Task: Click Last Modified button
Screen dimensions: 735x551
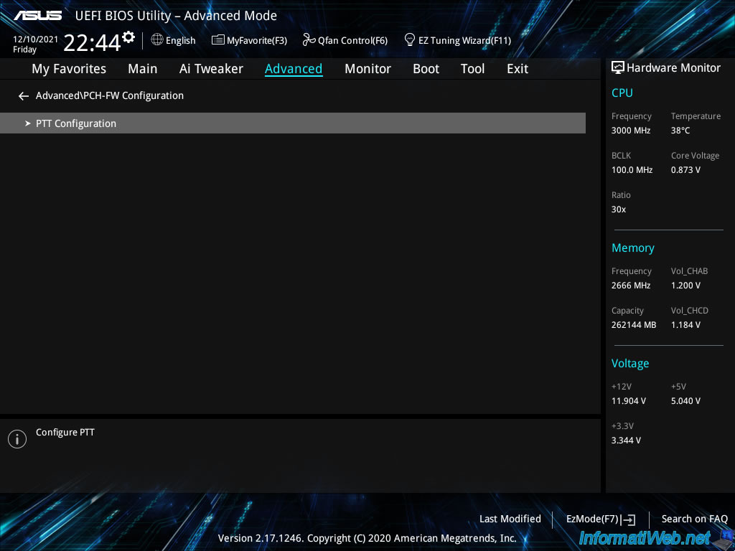Action: click(x=510, y=519)
